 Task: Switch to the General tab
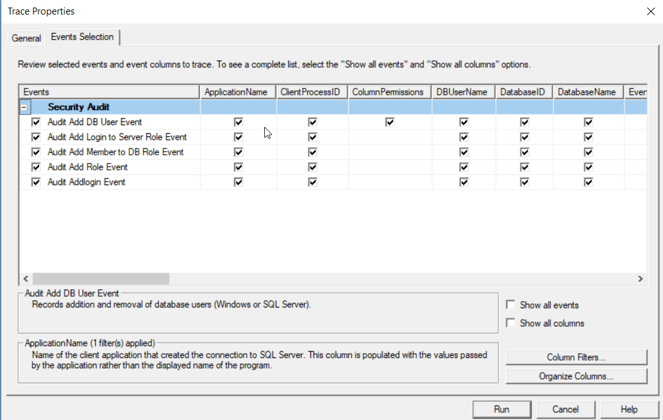pyautogui.click(x=26, y=38)
